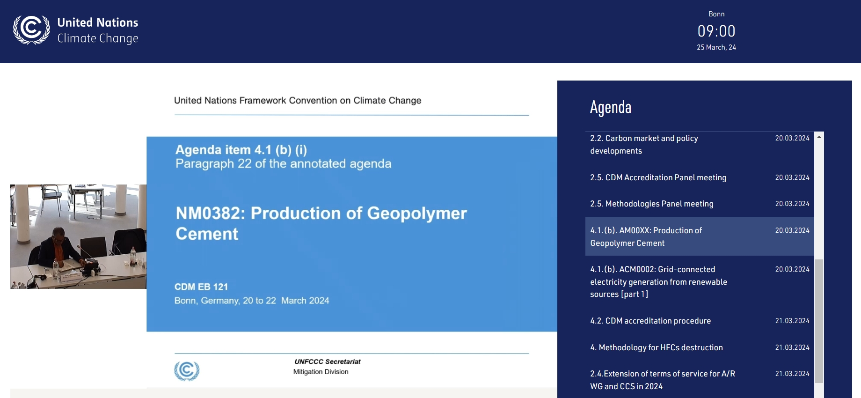This screenshot has height=398, width=861.
Task: Click the Bonn 09:00 time display
Action: point(716,31)
